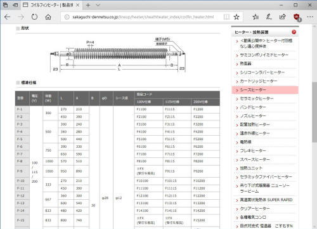Viewport: 317px width, 229px height.
Task: Click the Add notes pen icon
Action: pos(269,17)
